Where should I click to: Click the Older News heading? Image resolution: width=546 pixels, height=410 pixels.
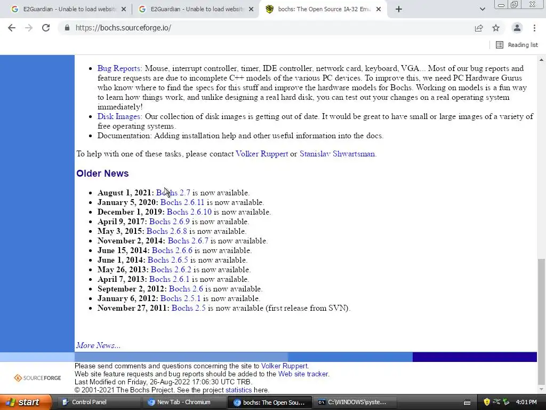(102, 174)
